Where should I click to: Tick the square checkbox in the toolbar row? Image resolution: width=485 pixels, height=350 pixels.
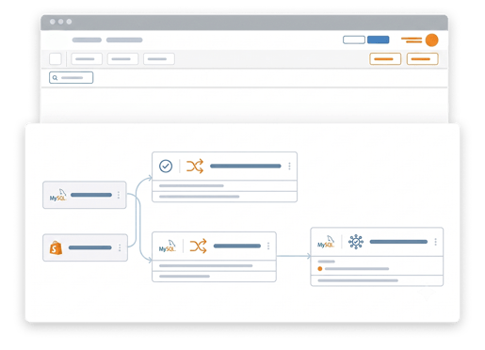56,59
